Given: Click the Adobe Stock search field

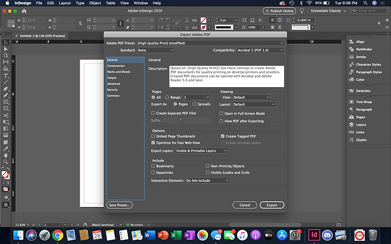Looking at the screenshot, I should pos(369,10).
